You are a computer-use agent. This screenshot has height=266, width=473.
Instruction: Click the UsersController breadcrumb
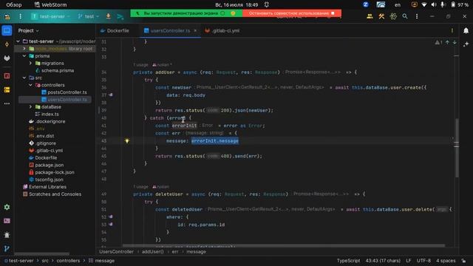pos(117,251)
